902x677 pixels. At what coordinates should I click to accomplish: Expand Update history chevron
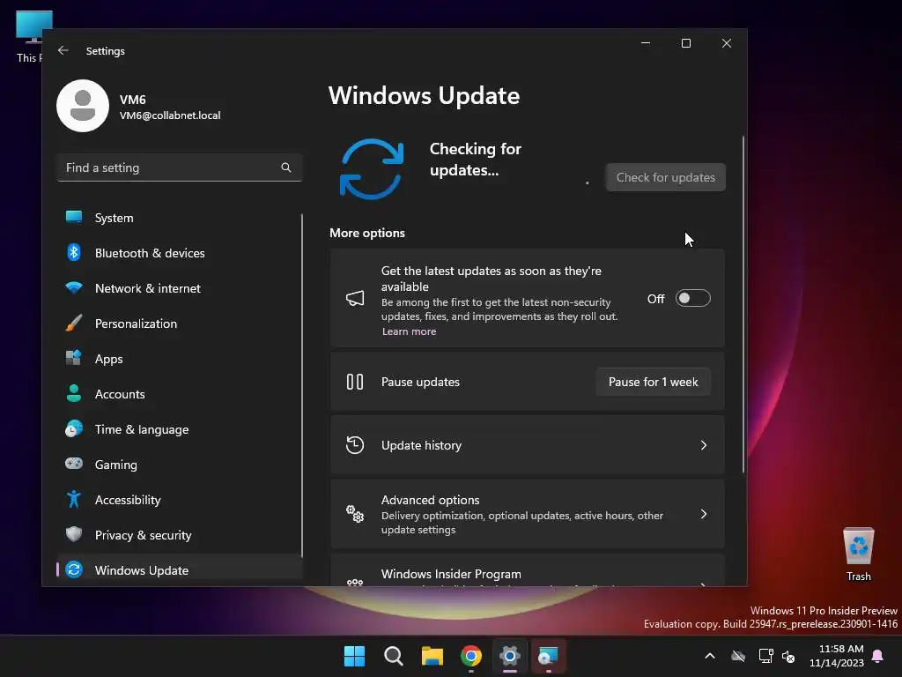coord(704,445)
